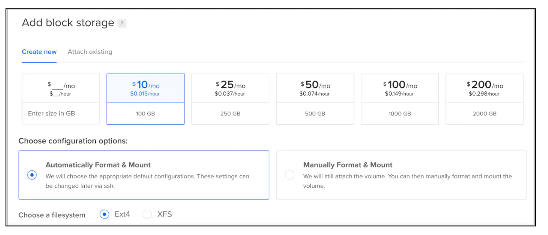This screenshot has height=235, width=548.
Task: Click the 100 GB size label
Action: tap(145, 114)
